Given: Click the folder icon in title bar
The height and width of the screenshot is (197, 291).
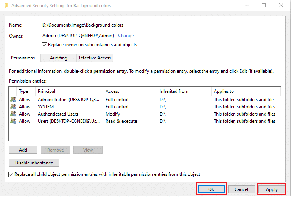Looking at the screenshot, I should pos(6,6).
